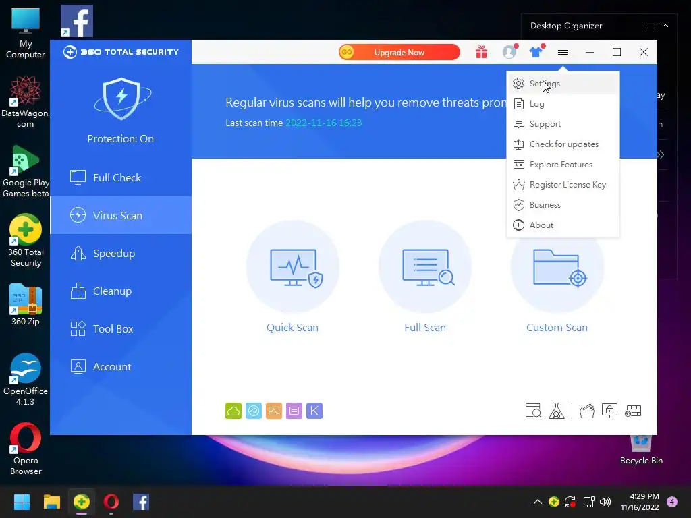
Task: Open DataWagon.com desktop shortcut
Action: tap(26, 102)
